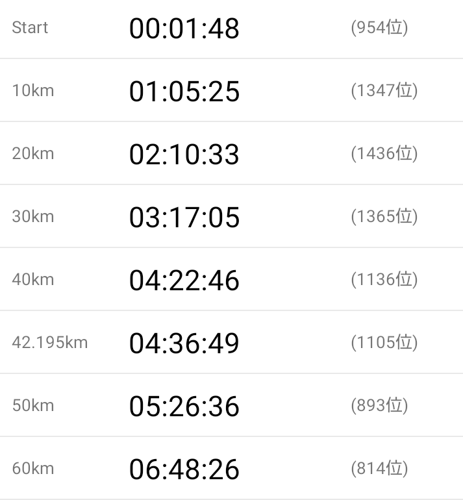463x500 pixels.
Task: Tap the 60km time 06:48:26
Action: click(184, 469)
